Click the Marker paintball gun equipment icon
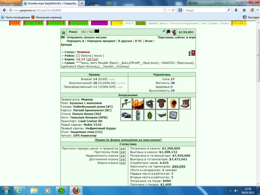The image size is (260, 195). coord(126,103)
